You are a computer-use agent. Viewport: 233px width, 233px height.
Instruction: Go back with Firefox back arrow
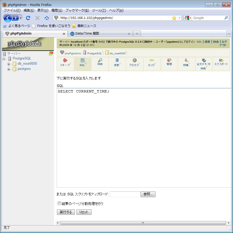(8, 18)
